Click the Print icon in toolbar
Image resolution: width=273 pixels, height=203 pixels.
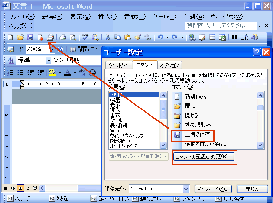tap(62, 37)
